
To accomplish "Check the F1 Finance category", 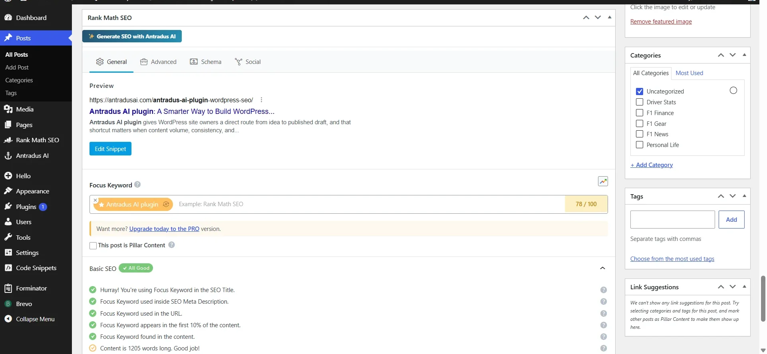I will [640, 113].
